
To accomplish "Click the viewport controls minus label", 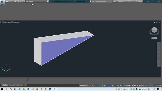I will tap(1, 22).
